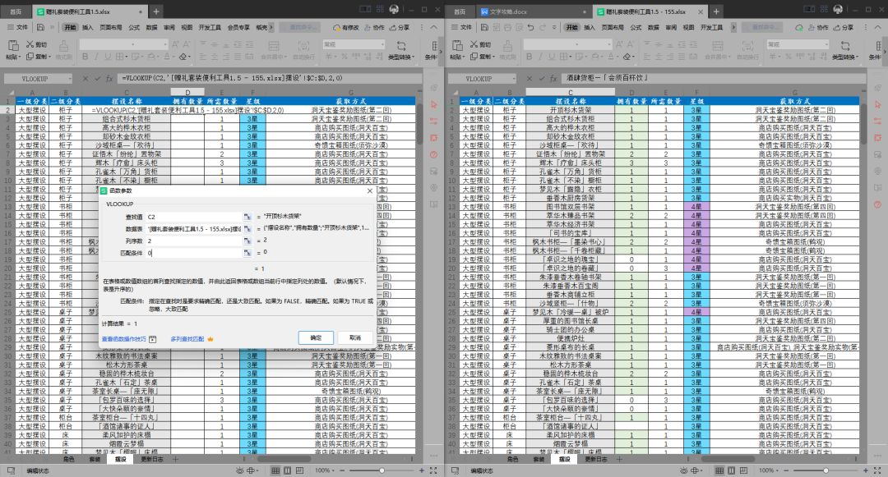This screenshot has height=477, width=888.
Task: Open the 多列查找匹配 link
Action: [187, 339]
